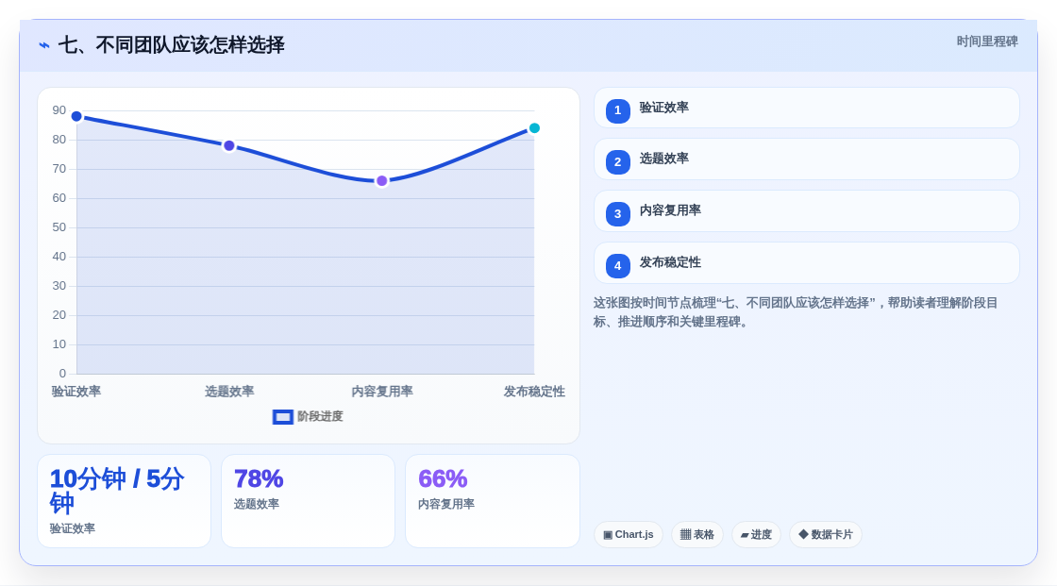Open the 发布稳定性 milestone row
Image resolution: width=1057 pixels, height=586 pixels.
(806, 263)
